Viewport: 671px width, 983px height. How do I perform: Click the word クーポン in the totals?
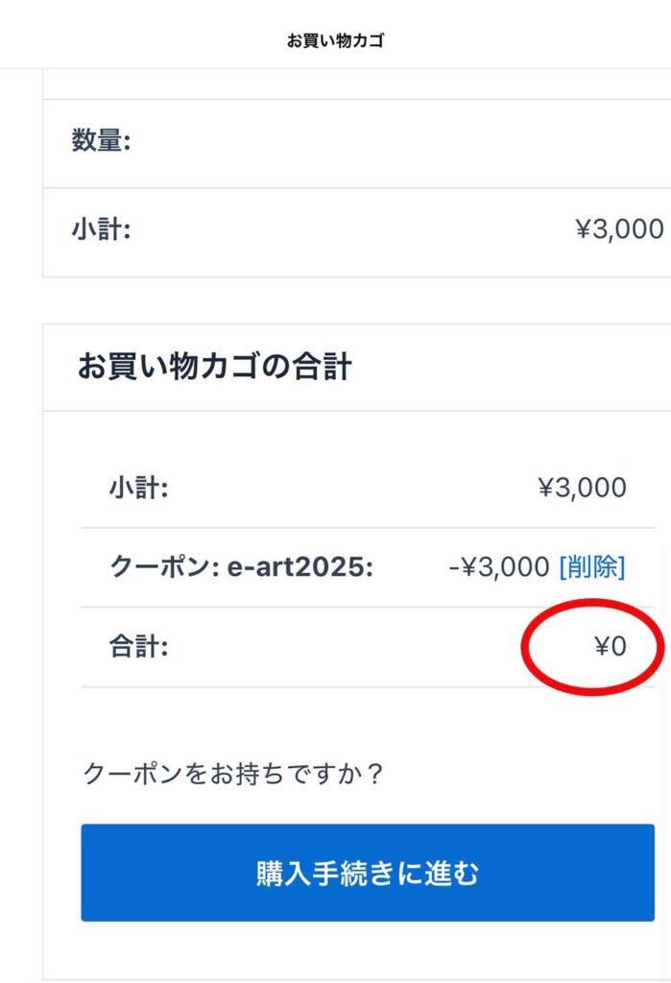[x=163, y=567]
